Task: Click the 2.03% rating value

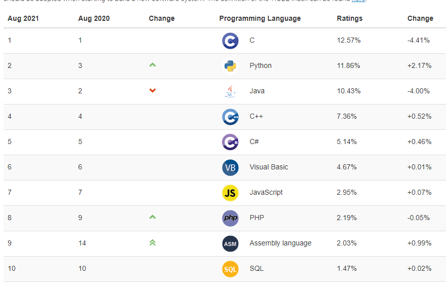Action: pos(347,243)
